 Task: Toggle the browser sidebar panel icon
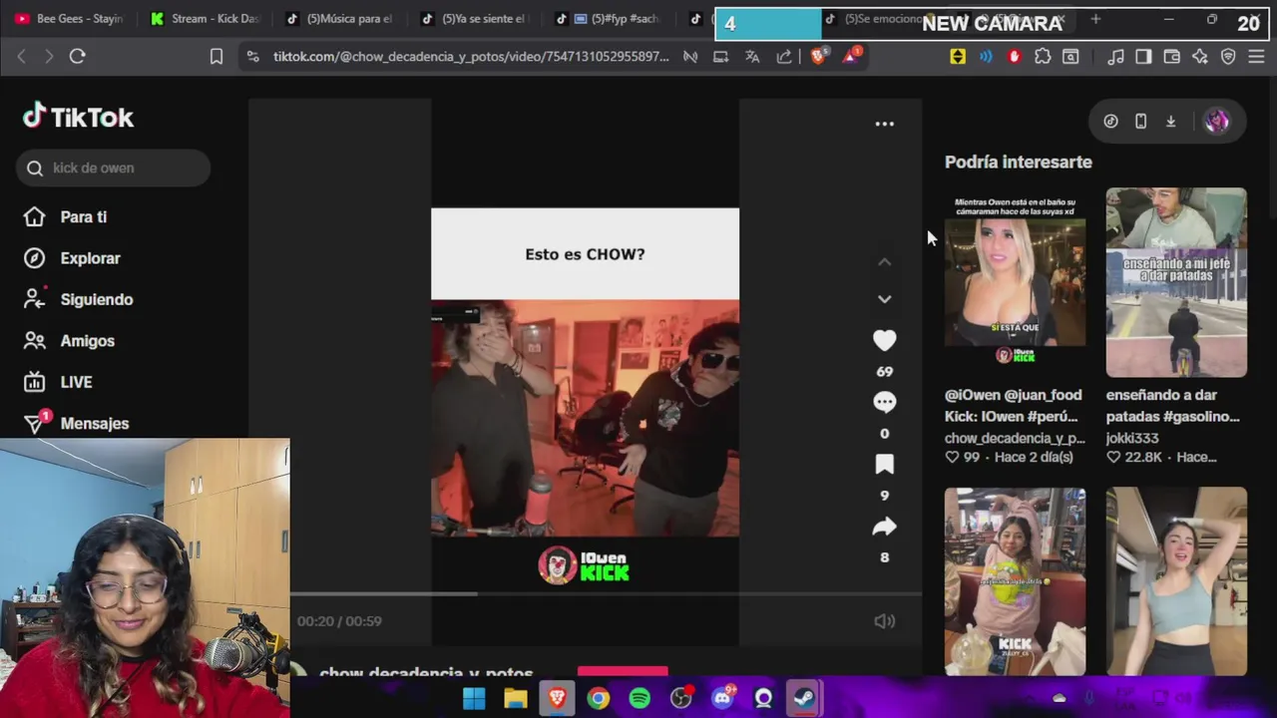(1143, 57)
